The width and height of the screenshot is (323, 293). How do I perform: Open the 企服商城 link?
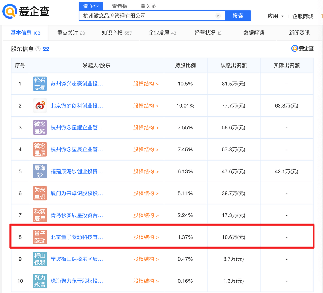(303, 16)
